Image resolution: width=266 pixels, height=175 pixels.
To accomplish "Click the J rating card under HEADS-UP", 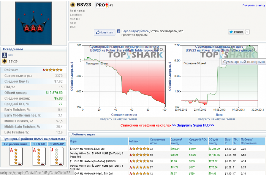I will [x=57, y=156].
